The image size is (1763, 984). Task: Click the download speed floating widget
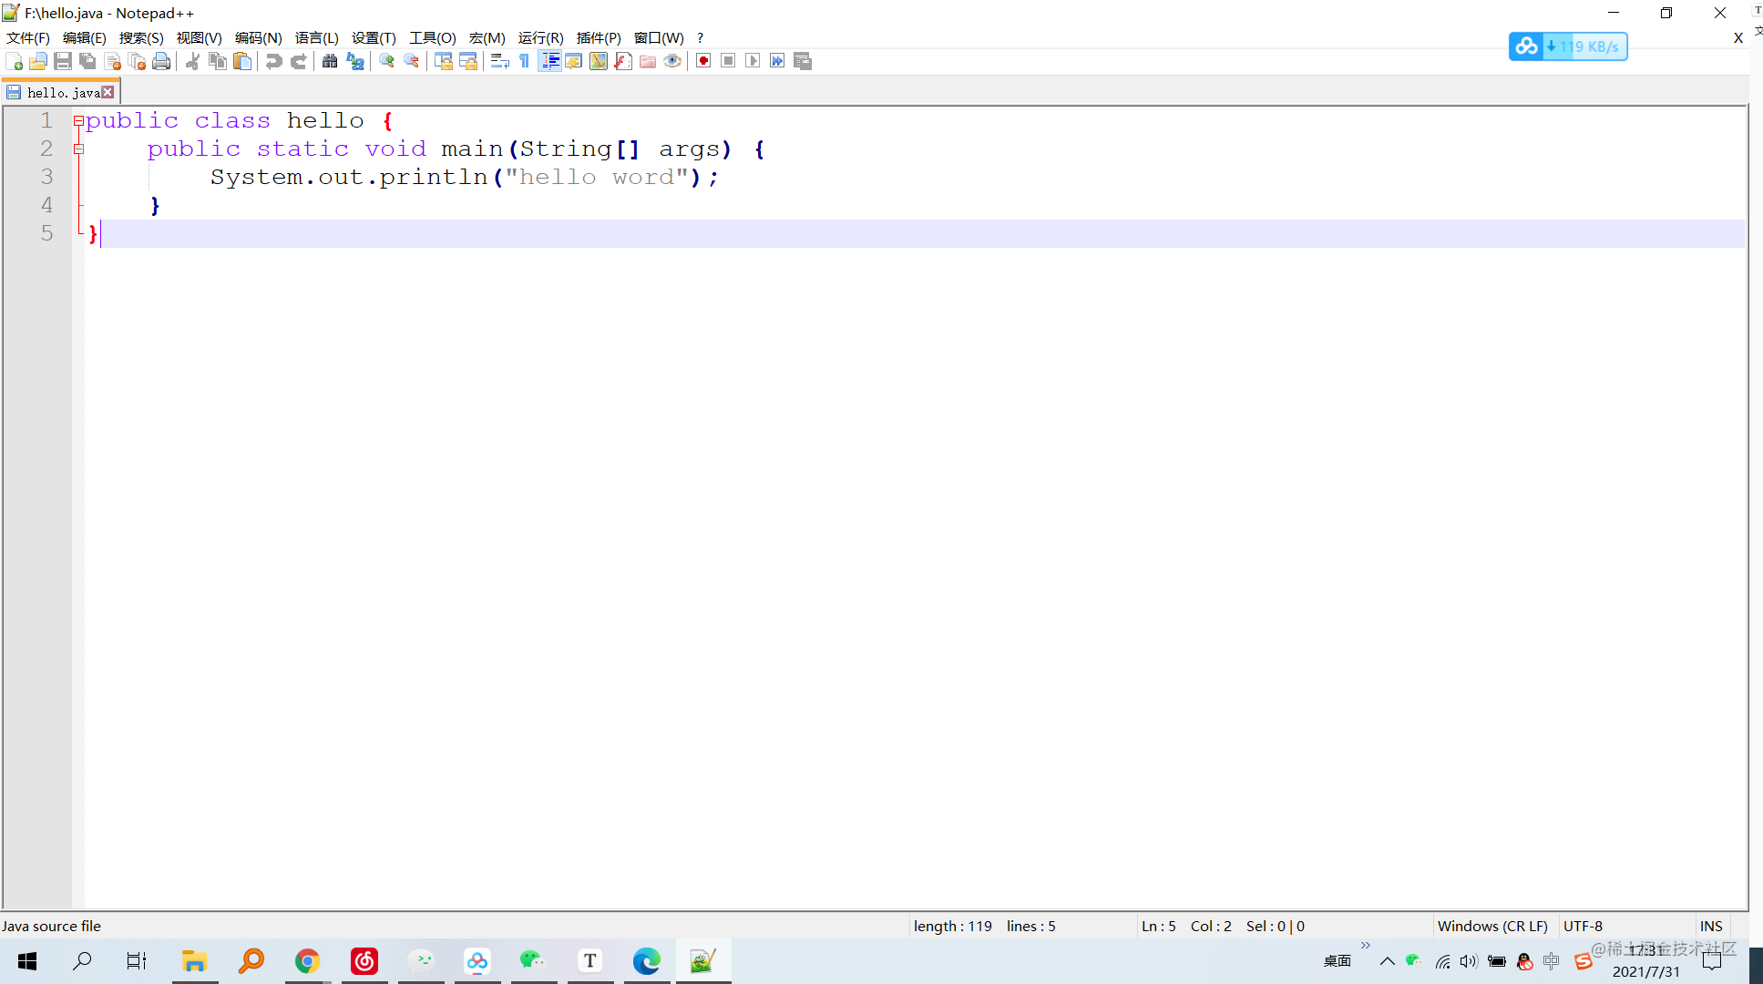pos(1568,46)
